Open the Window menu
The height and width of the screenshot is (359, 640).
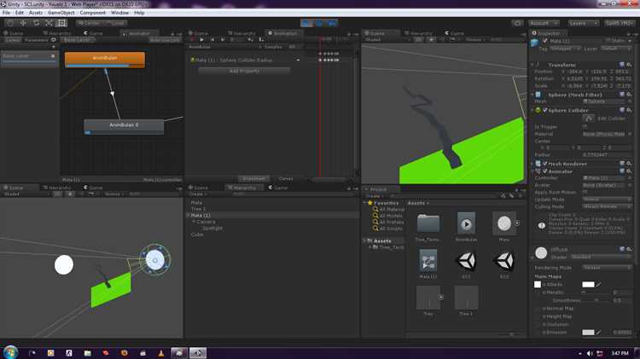pos(119,13)
